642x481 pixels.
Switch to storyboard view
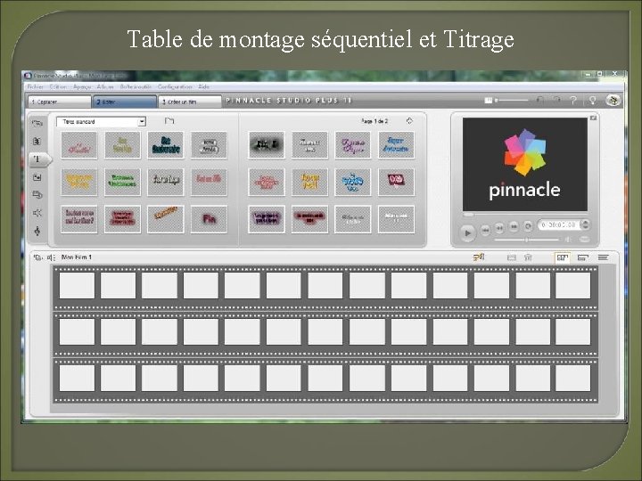pos(562,257)
